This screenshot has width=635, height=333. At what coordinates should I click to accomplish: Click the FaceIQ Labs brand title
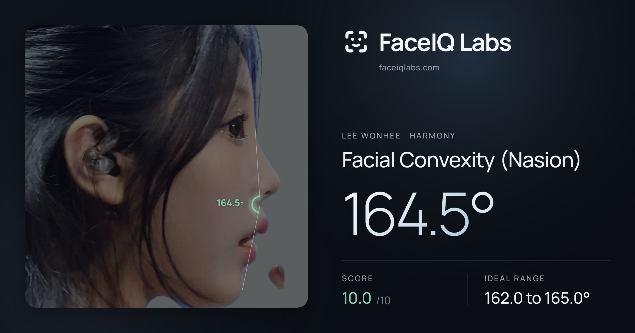445,42
